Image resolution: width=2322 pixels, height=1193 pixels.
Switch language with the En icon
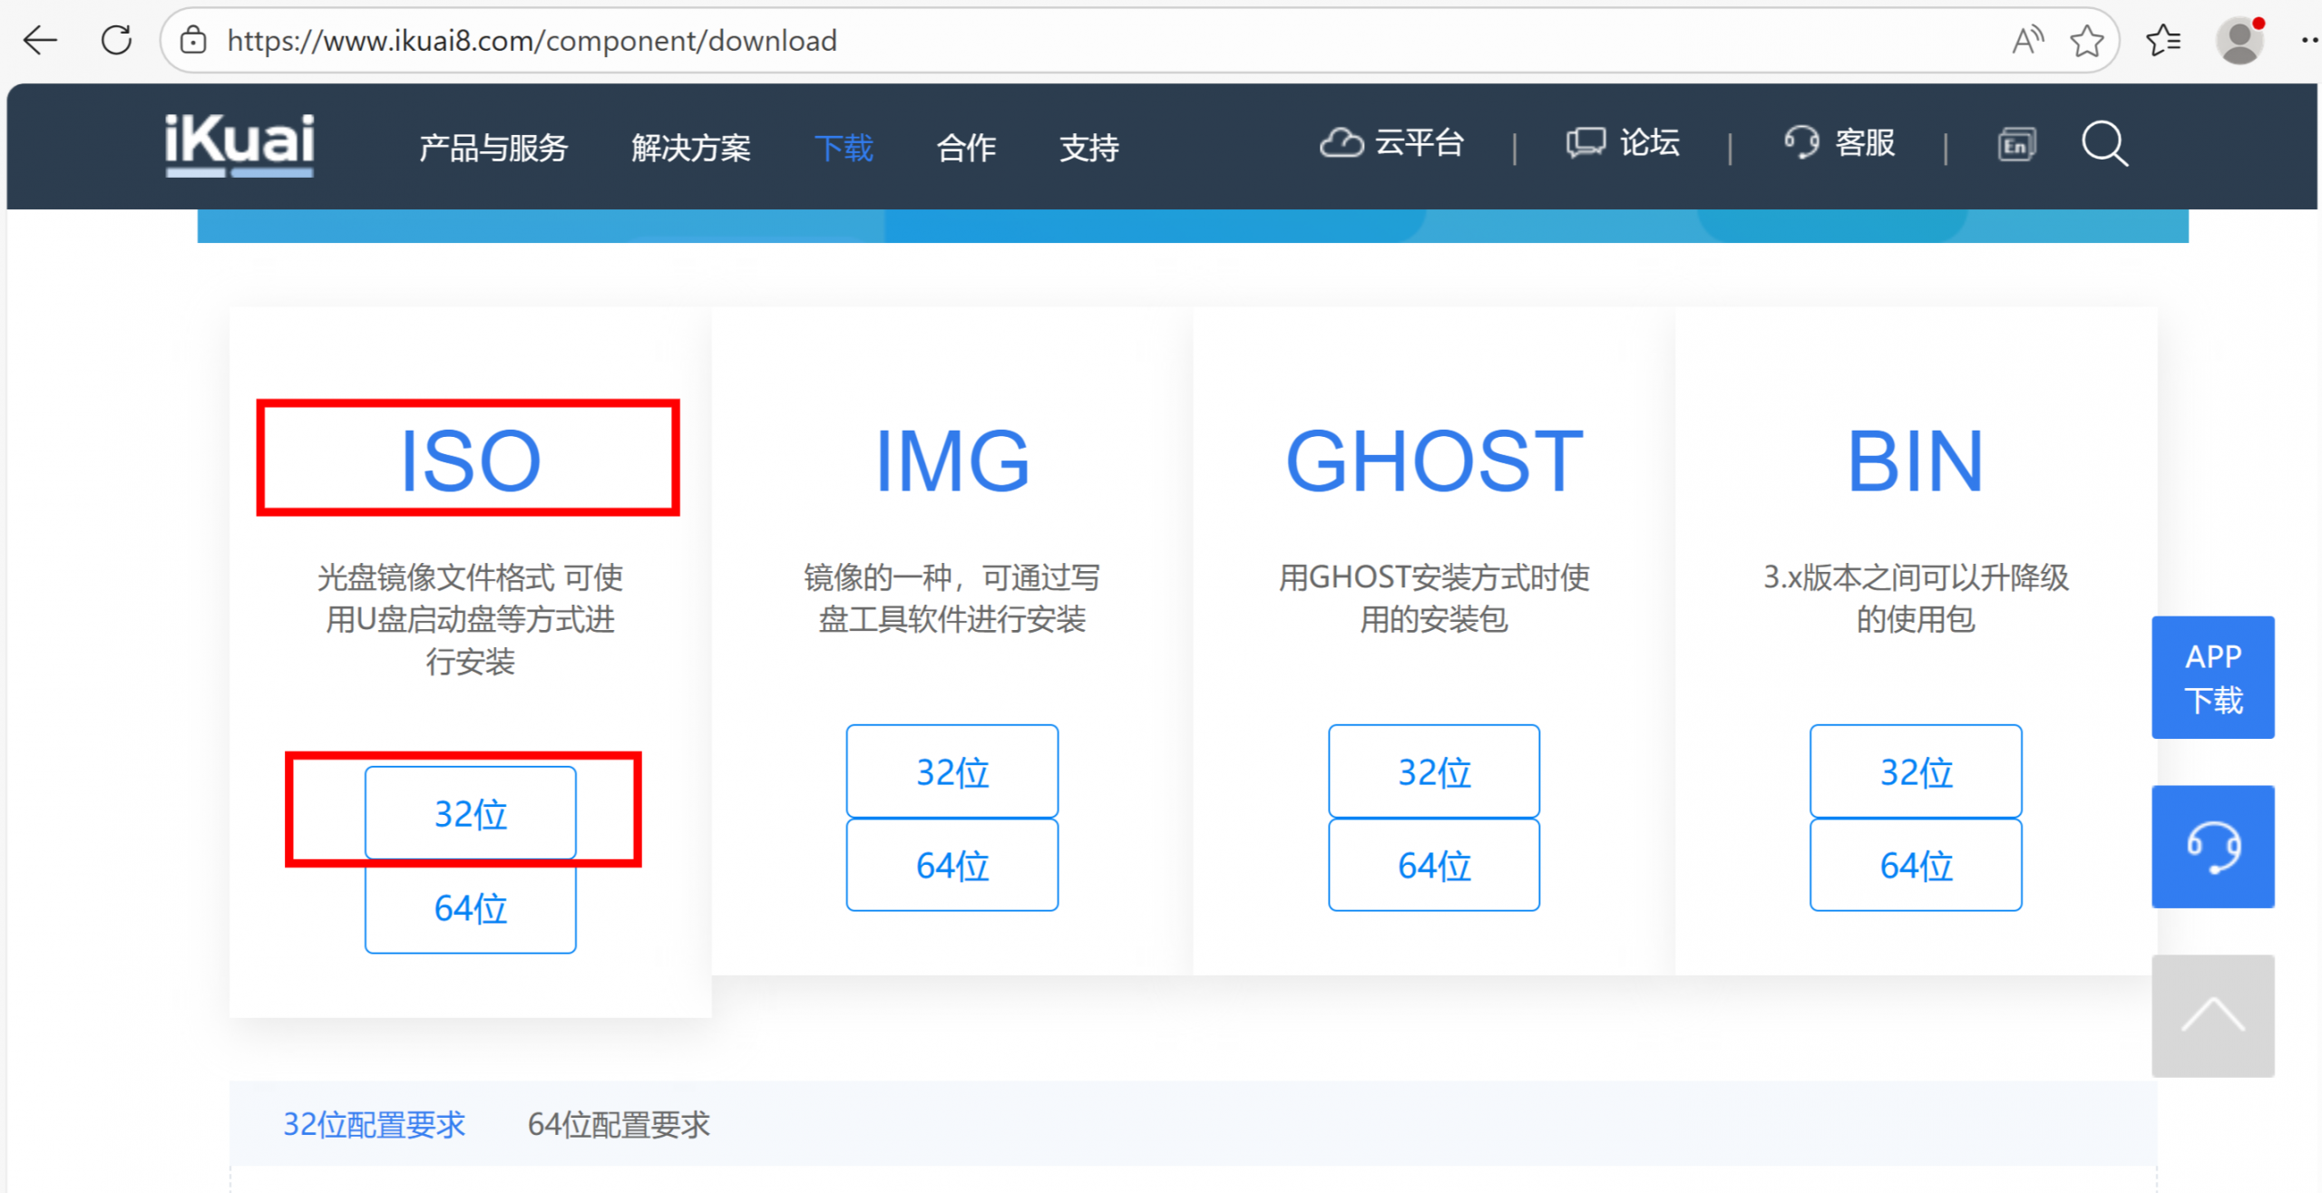(2016, 144)
